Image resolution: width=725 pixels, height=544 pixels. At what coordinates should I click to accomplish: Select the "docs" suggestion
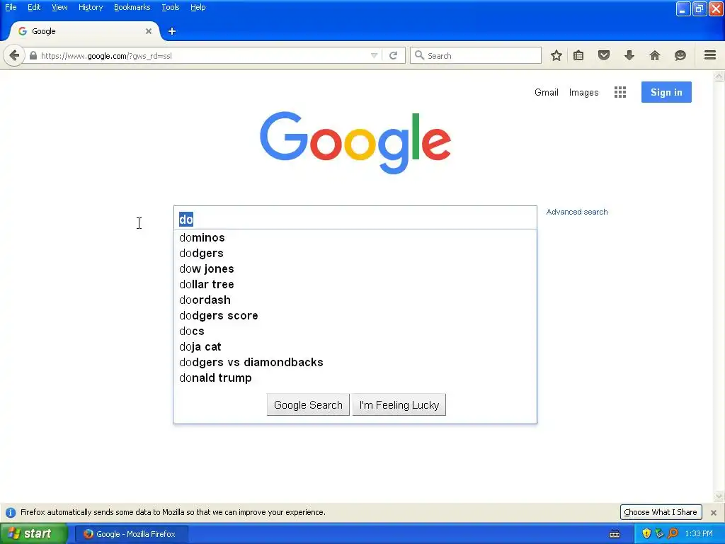click(x=355, y=331)
